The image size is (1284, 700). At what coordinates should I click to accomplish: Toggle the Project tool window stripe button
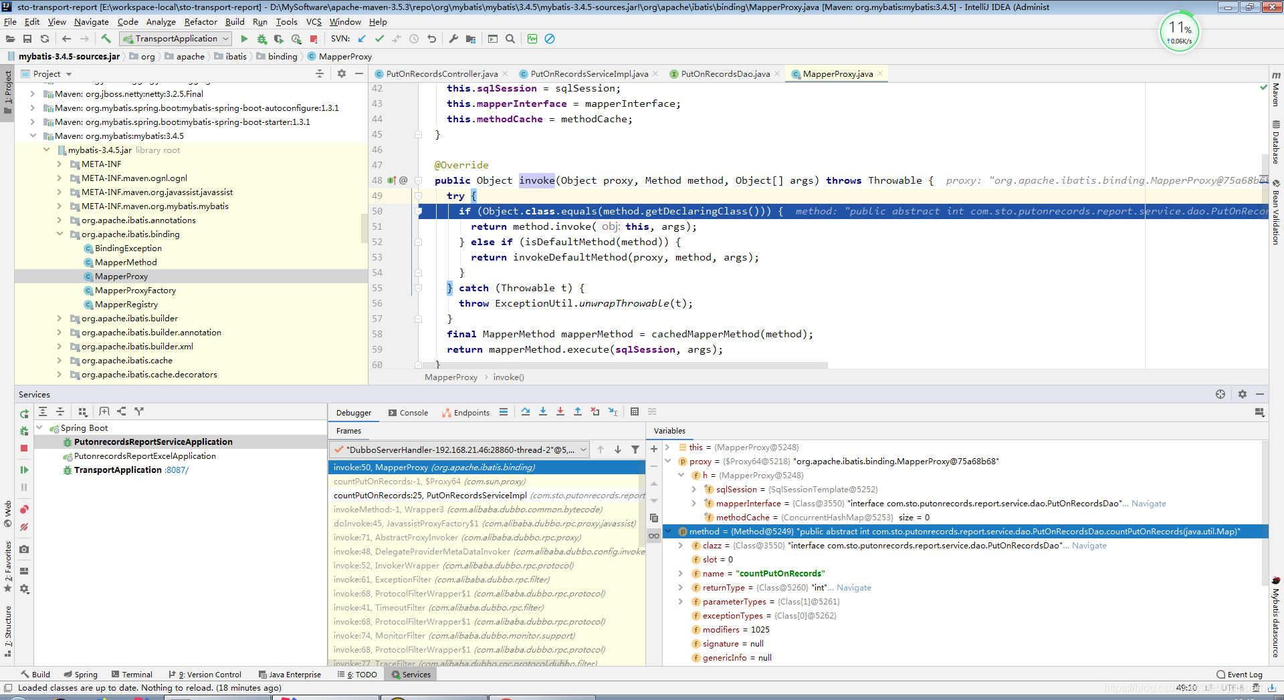(x=8, y=92)
